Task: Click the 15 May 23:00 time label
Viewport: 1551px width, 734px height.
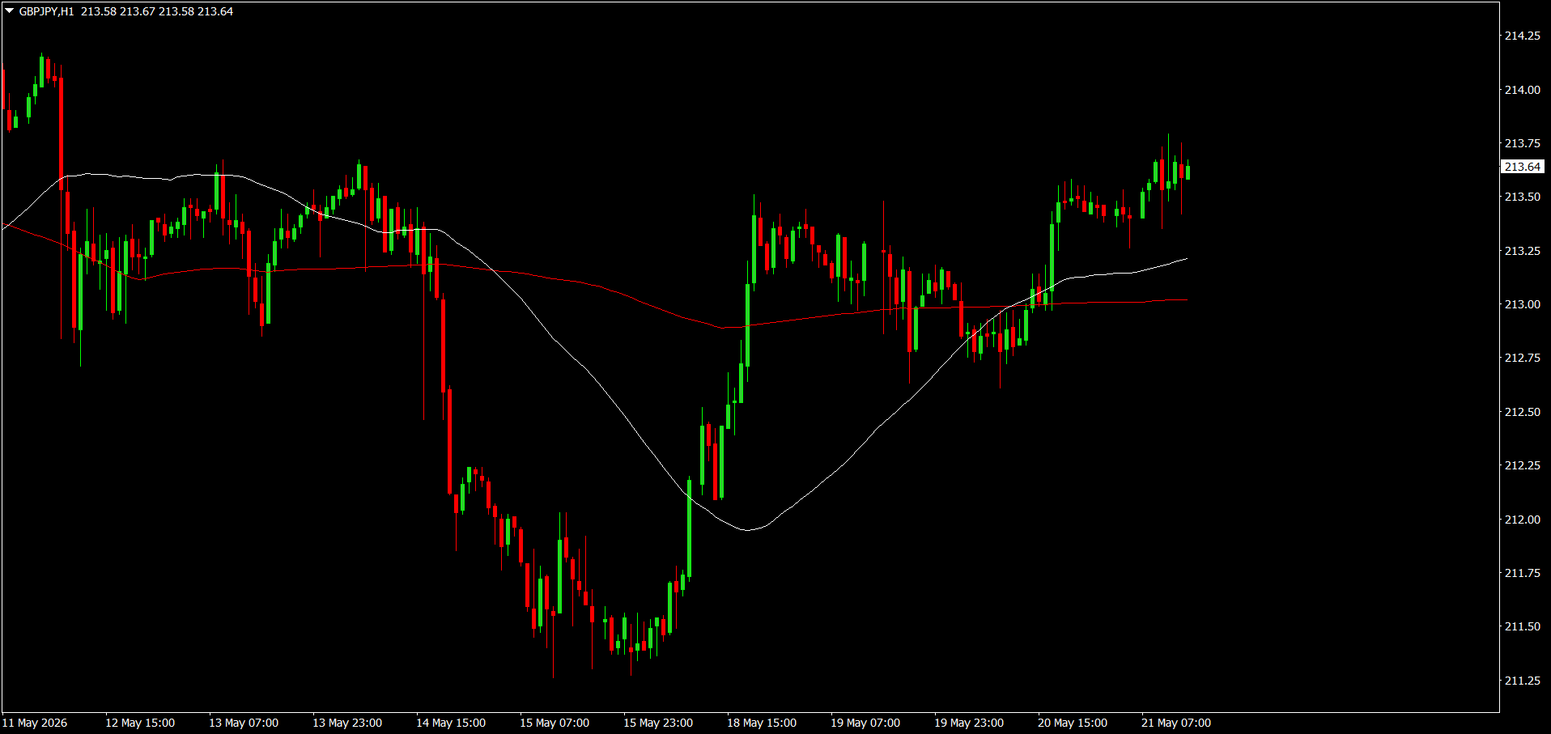Action: [x=658, y=723]
